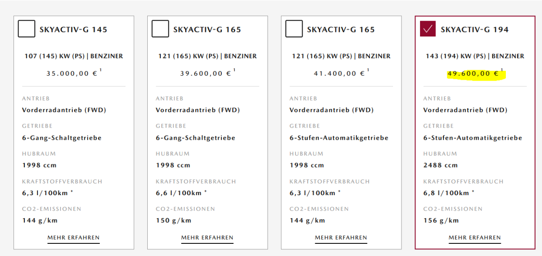Click the 39.600,00 € price
The height and width of the screenshot is (256, 542).
(206, 73)
